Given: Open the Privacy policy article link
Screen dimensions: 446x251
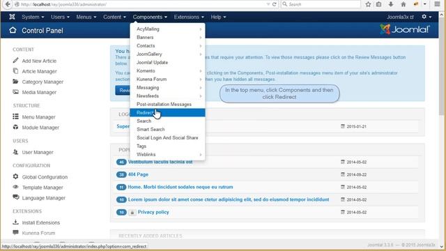Looking at the screenshot, I should (x=153, y=212).
